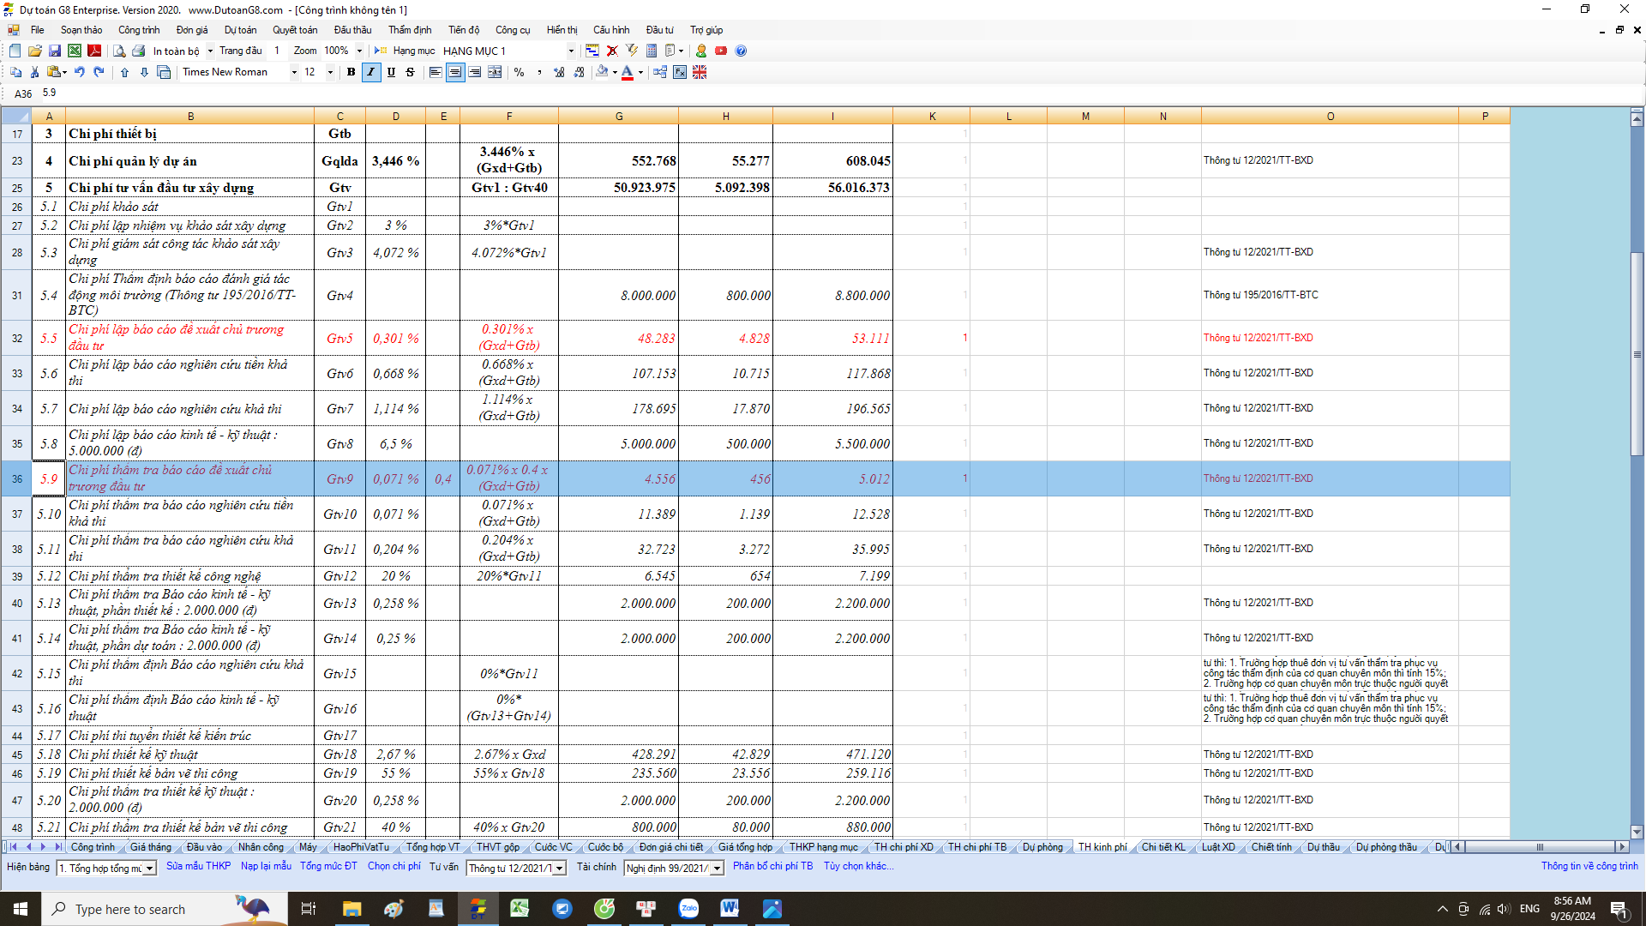This screenshot has height=926, width=1646.
Task: Toggle Strikethrough formatting
Action: 410,72
